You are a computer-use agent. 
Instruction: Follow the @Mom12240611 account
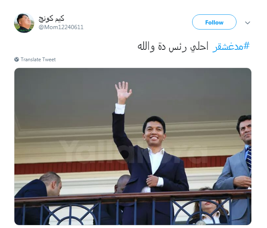214,22
